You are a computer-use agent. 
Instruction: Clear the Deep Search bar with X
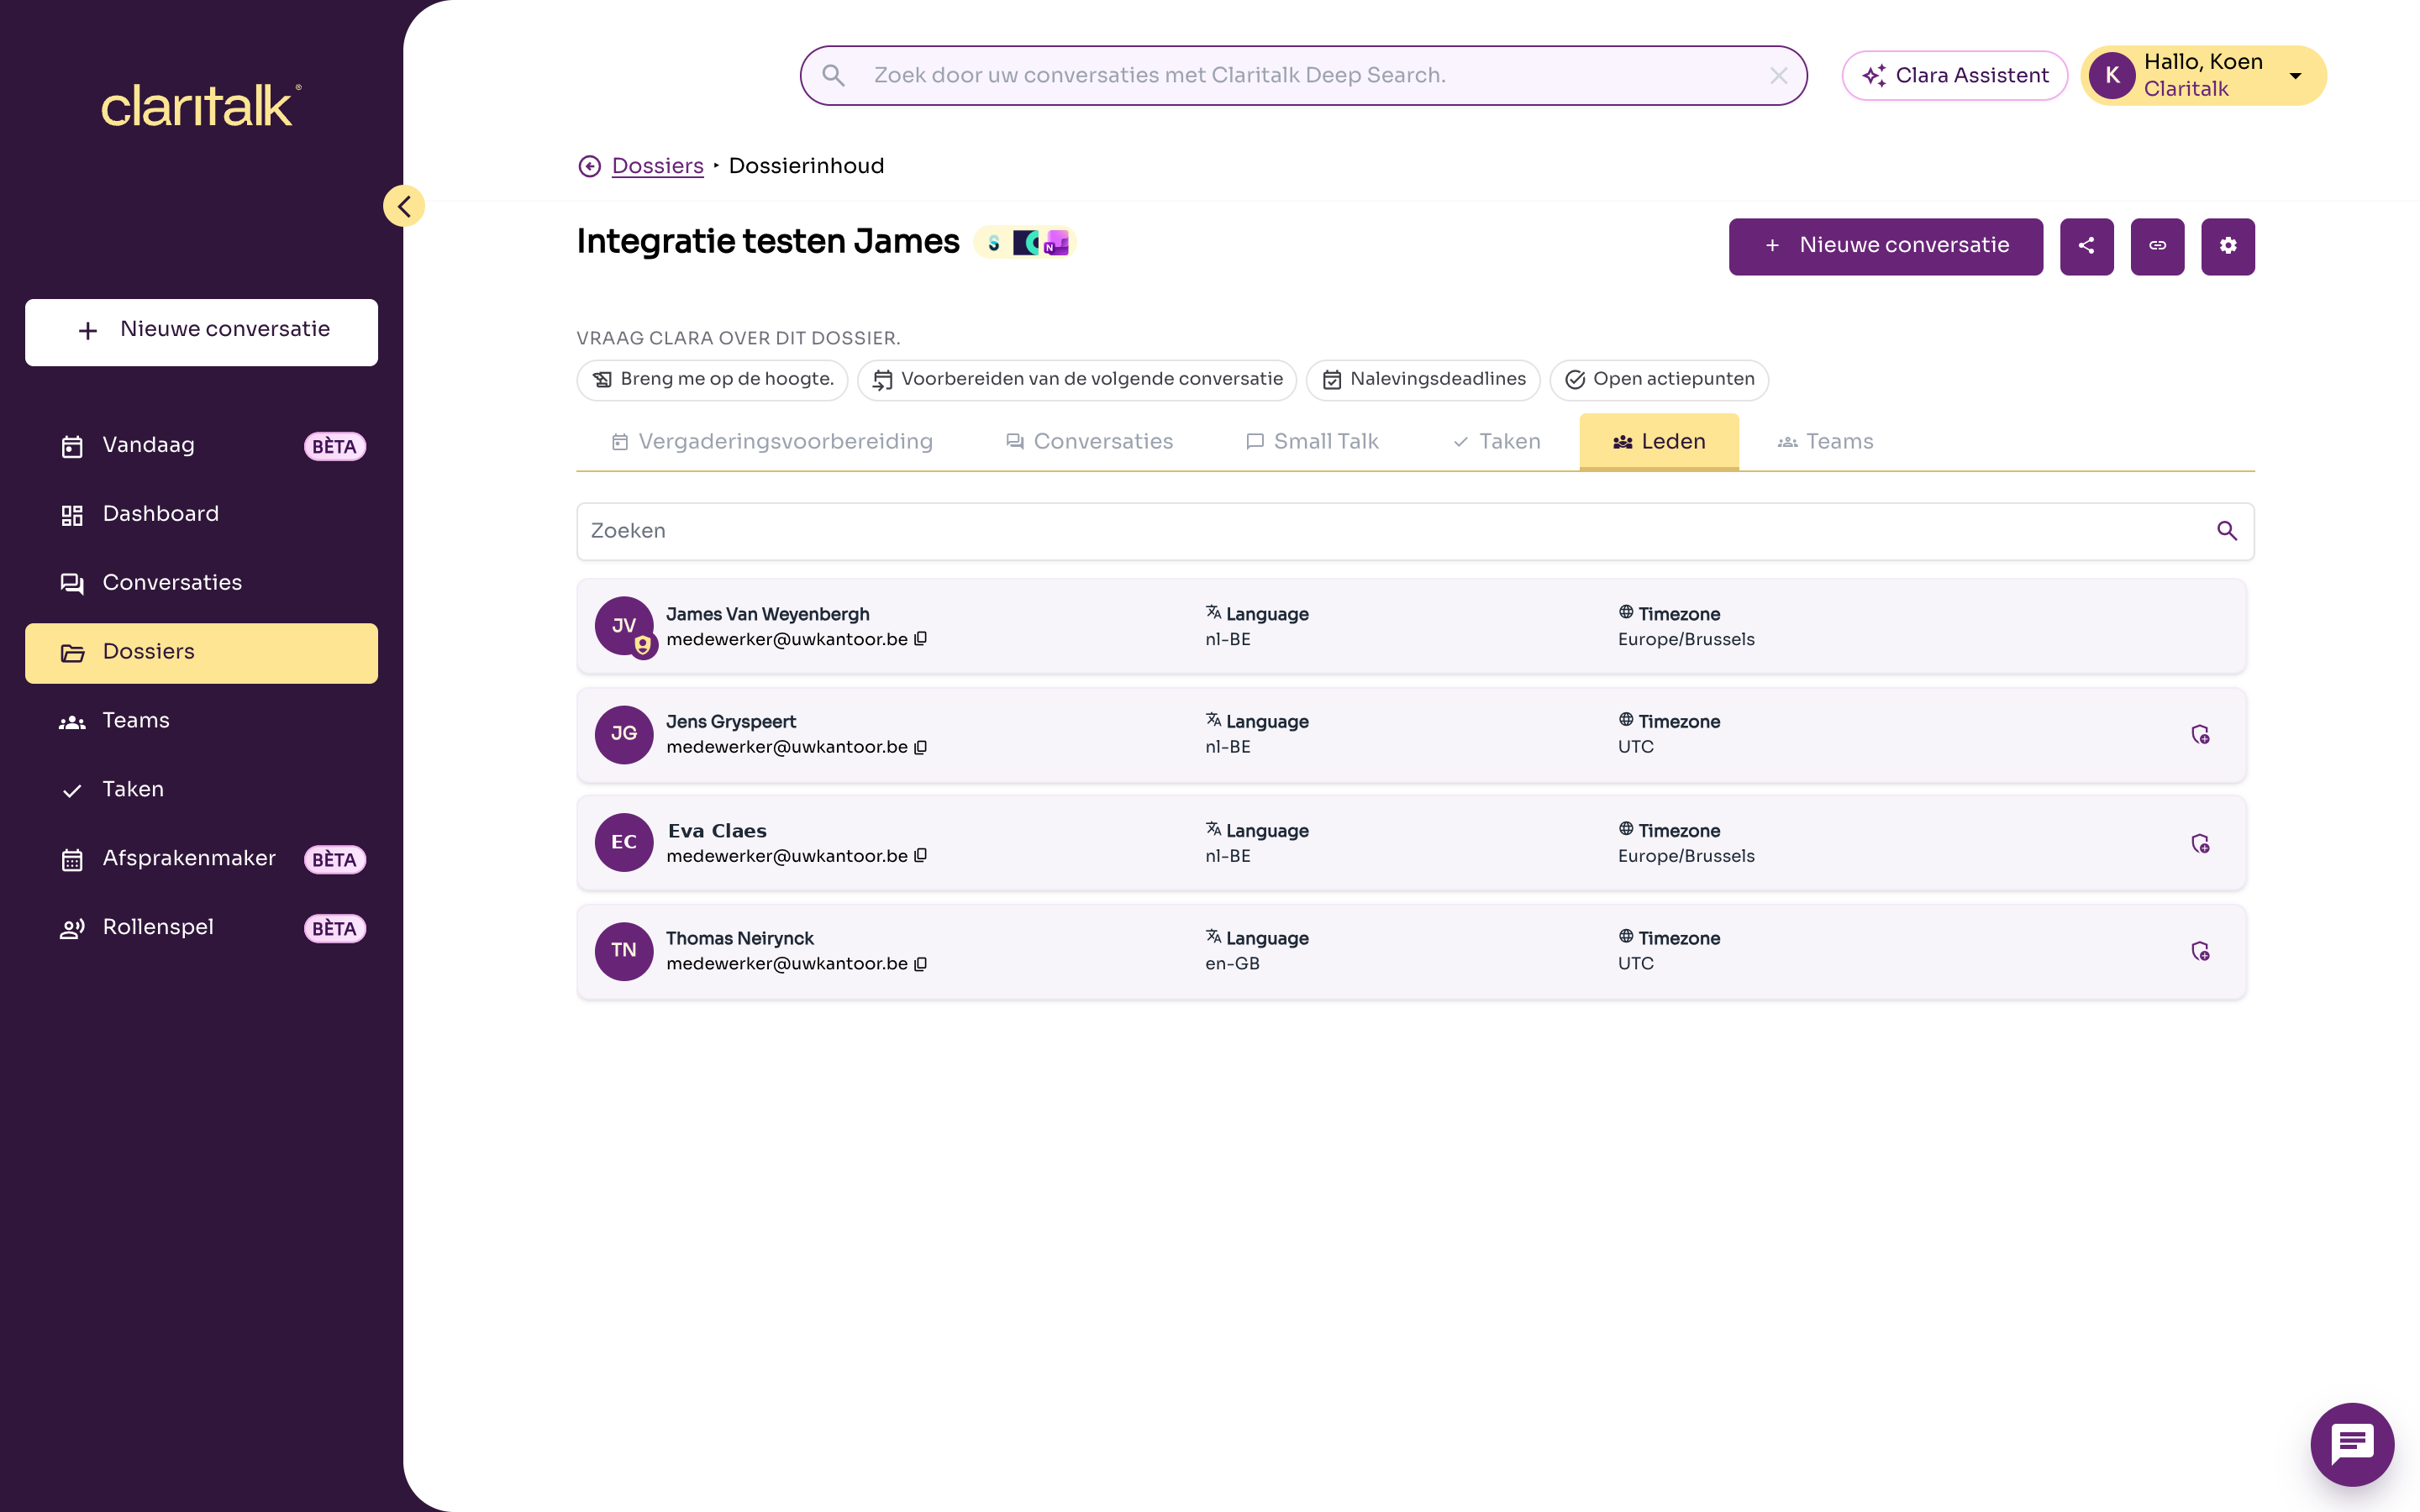coord(1778,76)
